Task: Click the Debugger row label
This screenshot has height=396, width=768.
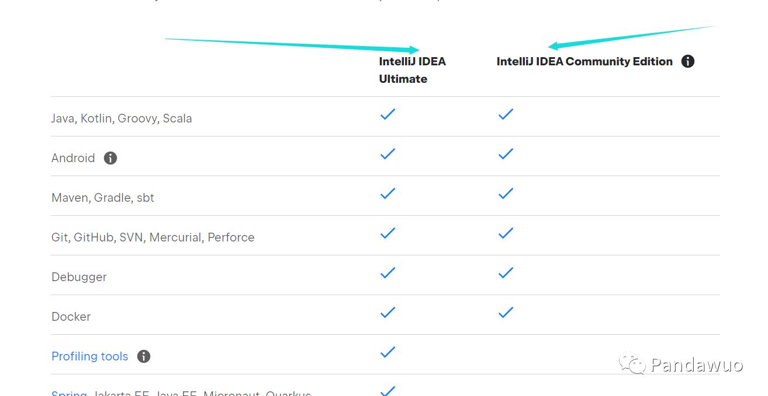Action: point(79,277)
